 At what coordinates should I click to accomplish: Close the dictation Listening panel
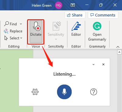coord(103,64)
